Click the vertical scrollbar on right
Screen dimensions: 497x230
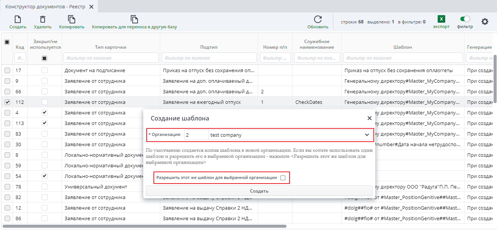coord(495,79)
